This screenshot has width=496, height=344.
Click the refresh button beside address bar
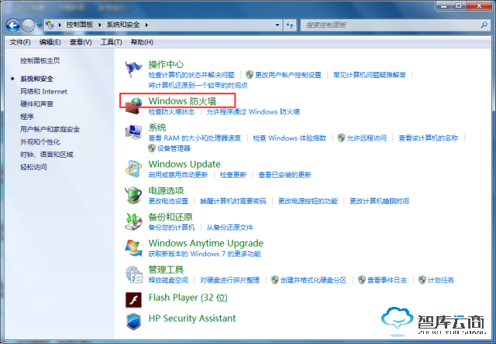pos(290,25)
